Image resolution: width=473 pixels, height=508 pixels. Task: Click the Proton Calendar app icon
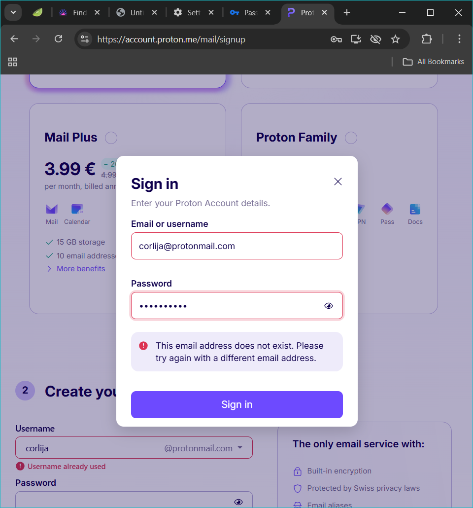pyautogui.click(x=77, y=209)
